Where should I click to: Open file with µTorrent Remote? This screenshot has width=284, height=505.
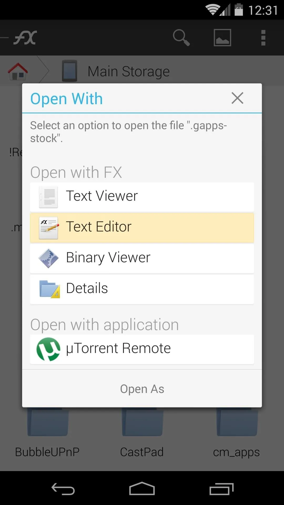click(142, 349)
